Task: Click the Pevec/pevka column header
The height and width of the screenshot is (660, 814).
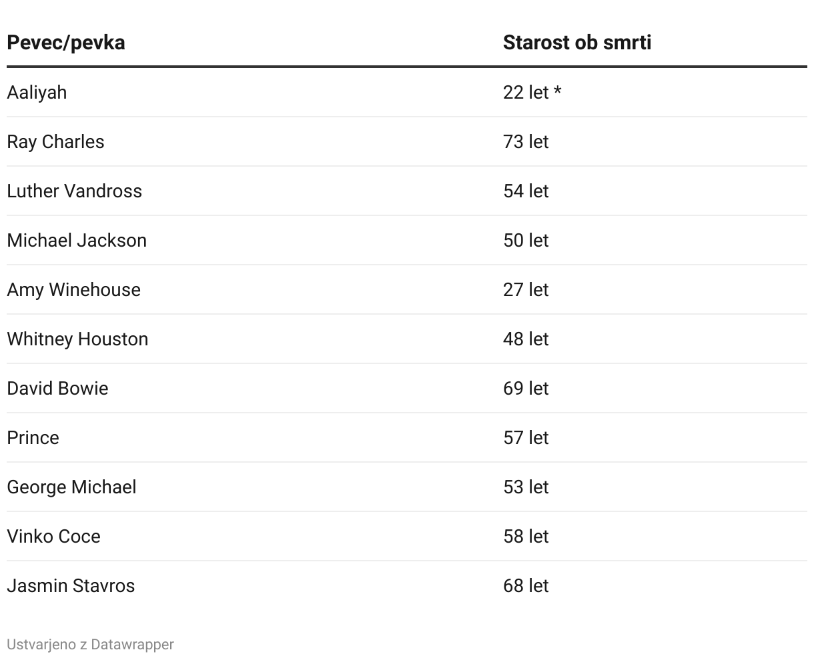Action: [65, 43]
